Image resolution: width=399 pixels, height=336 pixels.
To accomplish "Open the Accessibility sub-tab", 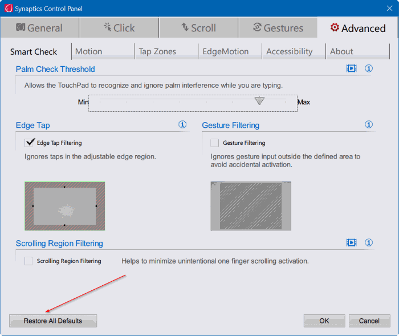I will click(x=294, y=51).
